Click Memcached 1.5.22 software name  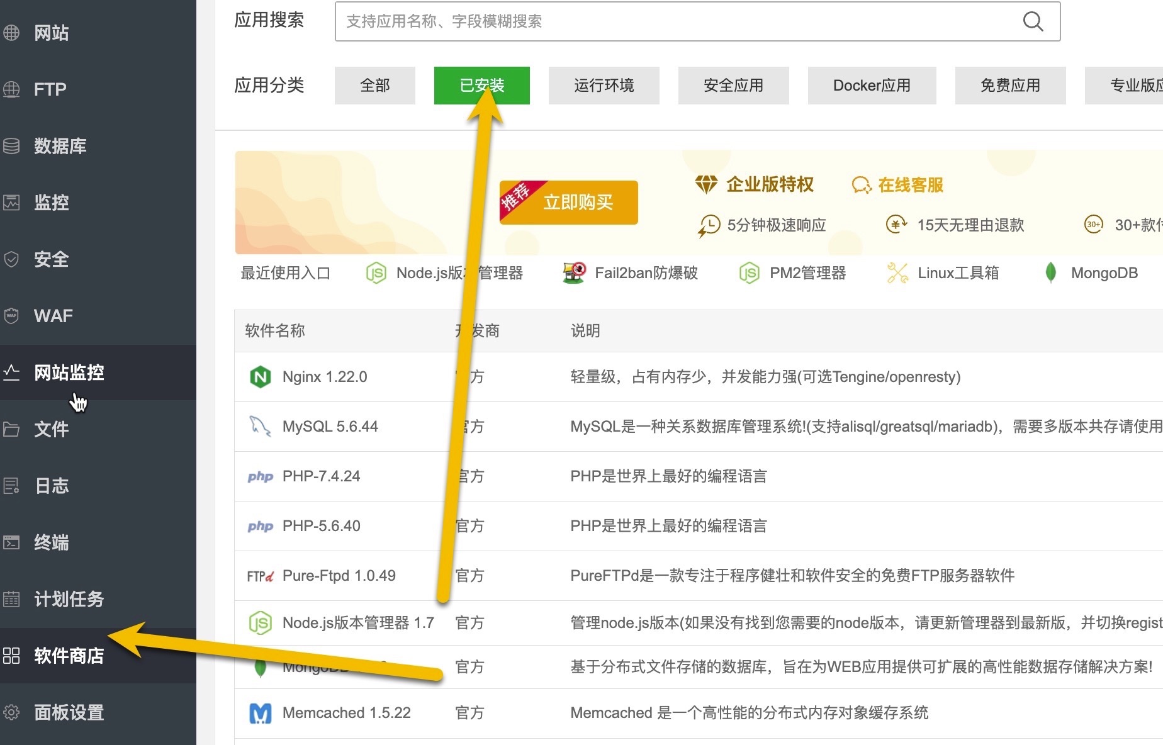pyautogui.click(x=347, y=713)
